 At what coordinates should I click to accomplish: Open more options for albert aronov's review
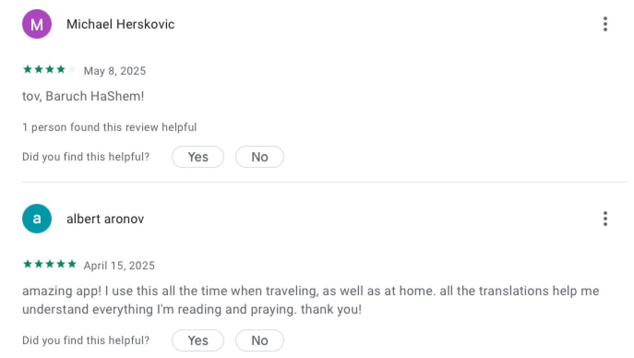pyautogui.click(x=605, y=219)
